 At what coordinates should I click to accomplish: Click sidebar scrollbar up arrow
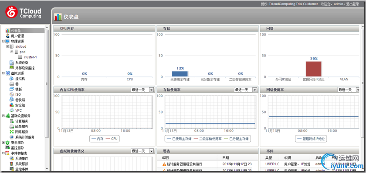(47, 27)
